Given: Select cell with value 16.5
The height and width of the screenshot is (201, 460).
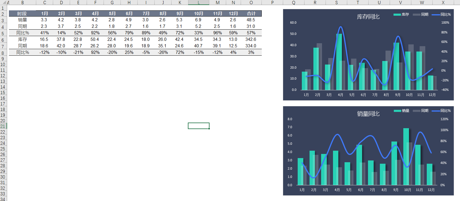Looking at the screenshot, I should pyautogui.click(x=45, y=39).
